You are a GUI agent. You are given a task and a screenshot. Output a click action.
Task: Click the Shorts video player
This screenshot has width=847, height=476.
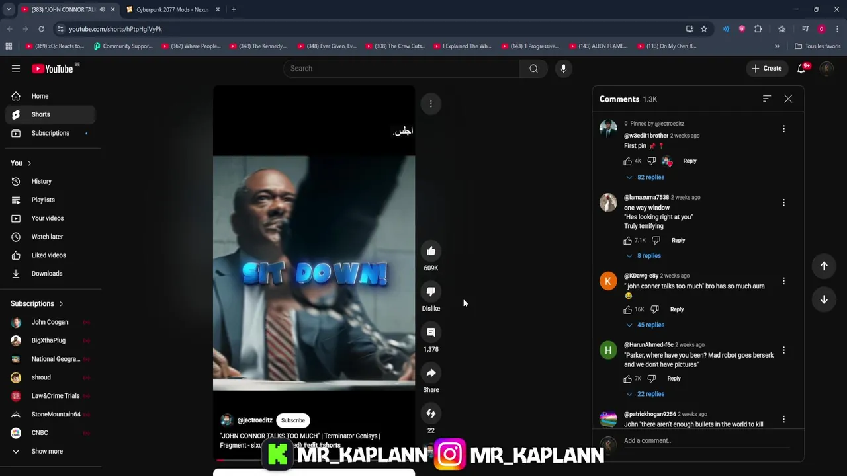pos(314,272)
